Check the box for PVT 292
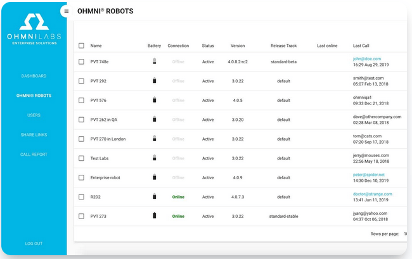 point(81,81)
